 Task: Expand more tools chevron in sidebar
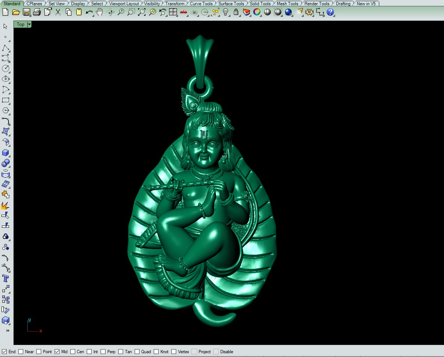click(x=7, y=331)
